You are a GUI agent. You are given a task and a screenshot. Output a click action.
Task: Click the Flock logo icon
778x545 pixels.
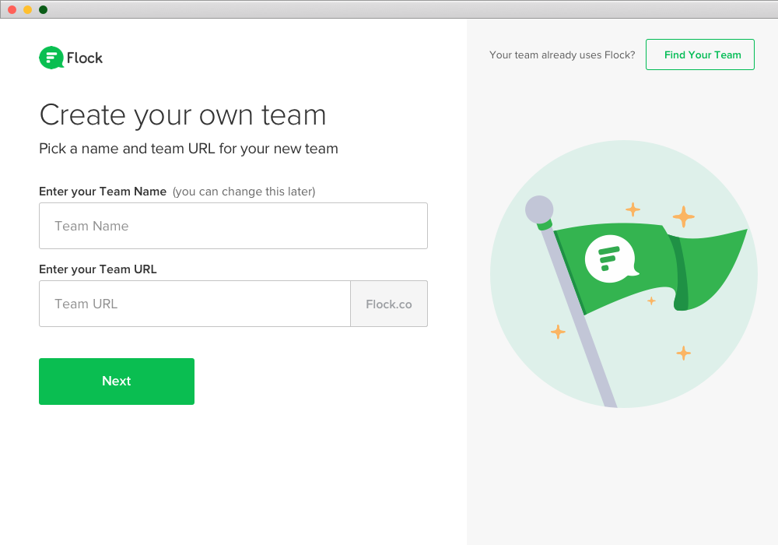(x=51, y=58)
